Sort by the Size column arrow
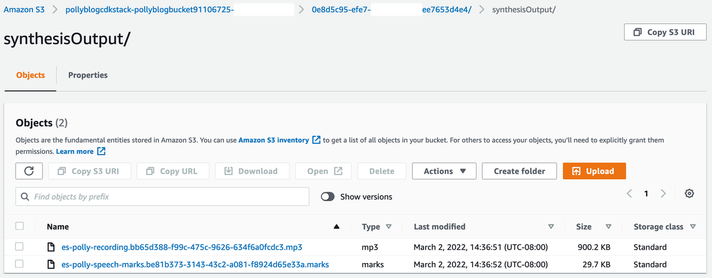 point(608,227)
